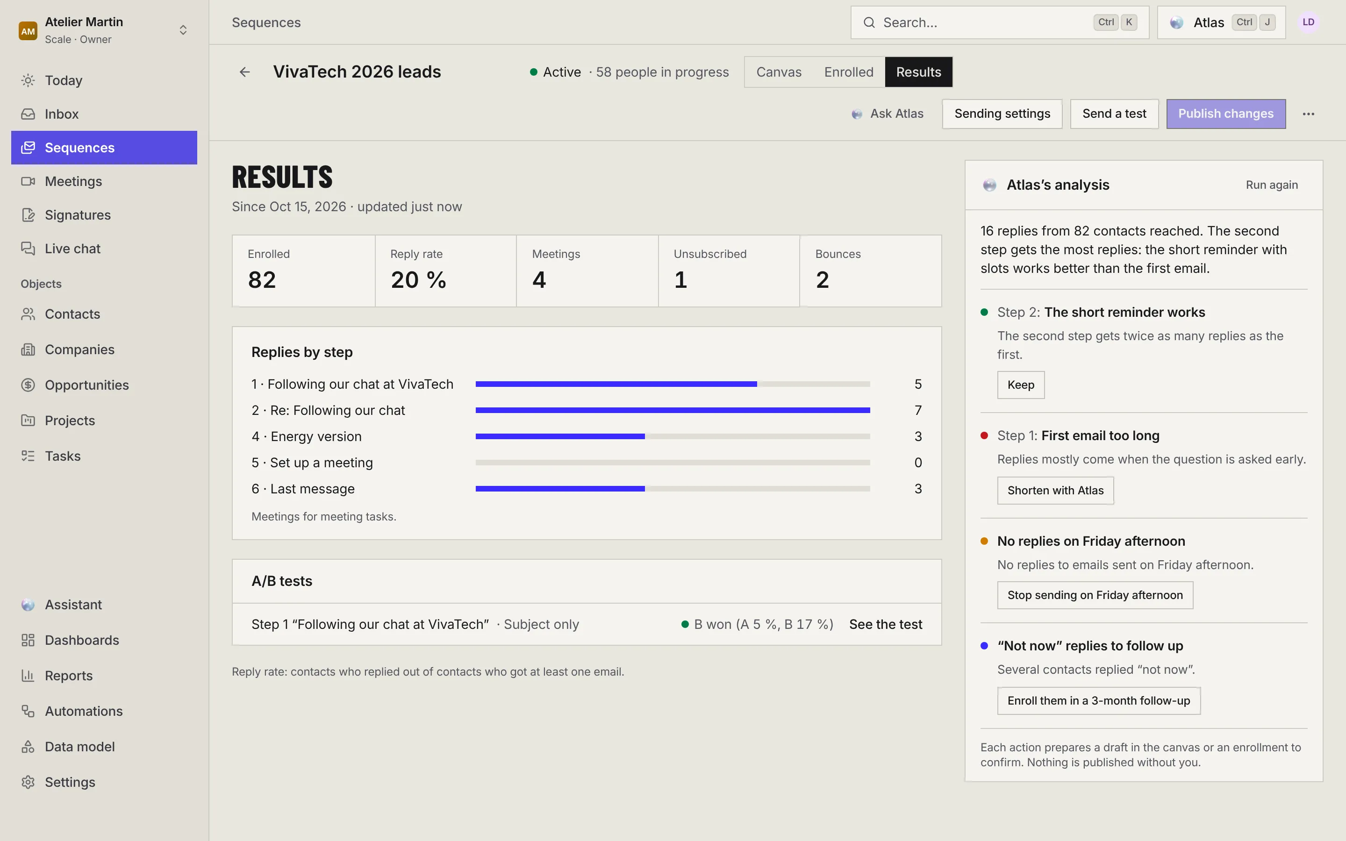This screenshot has height=841, width=1346.
Task: Switch to the Enrolled tab
Action: pos(849,72)
